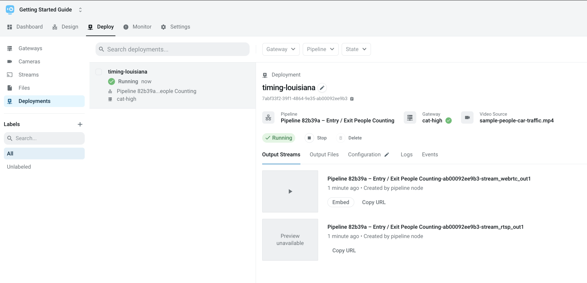
Task: Open Cameras in the sidebar
Action: point(44,61)
